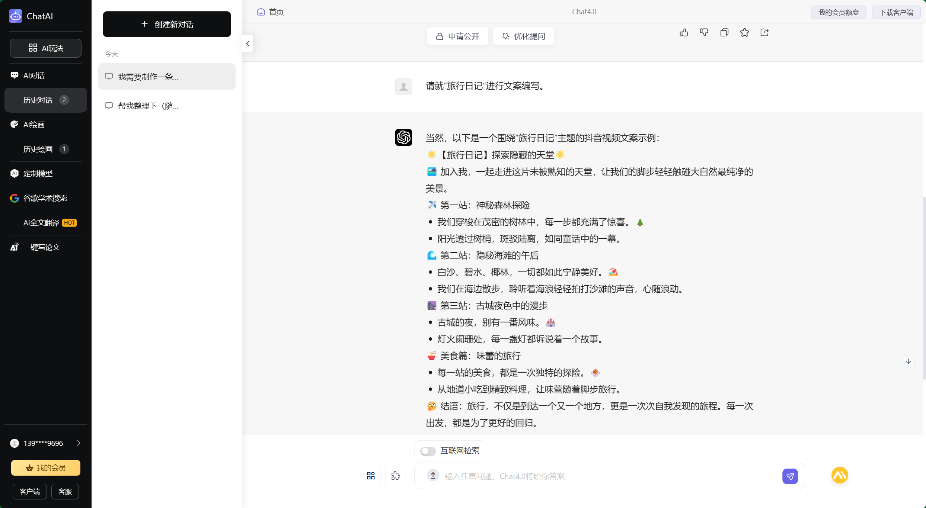Viewport: 926px width, 508px height.
Task: Collapse the conversation list sidebar
Action: point(248,44)
